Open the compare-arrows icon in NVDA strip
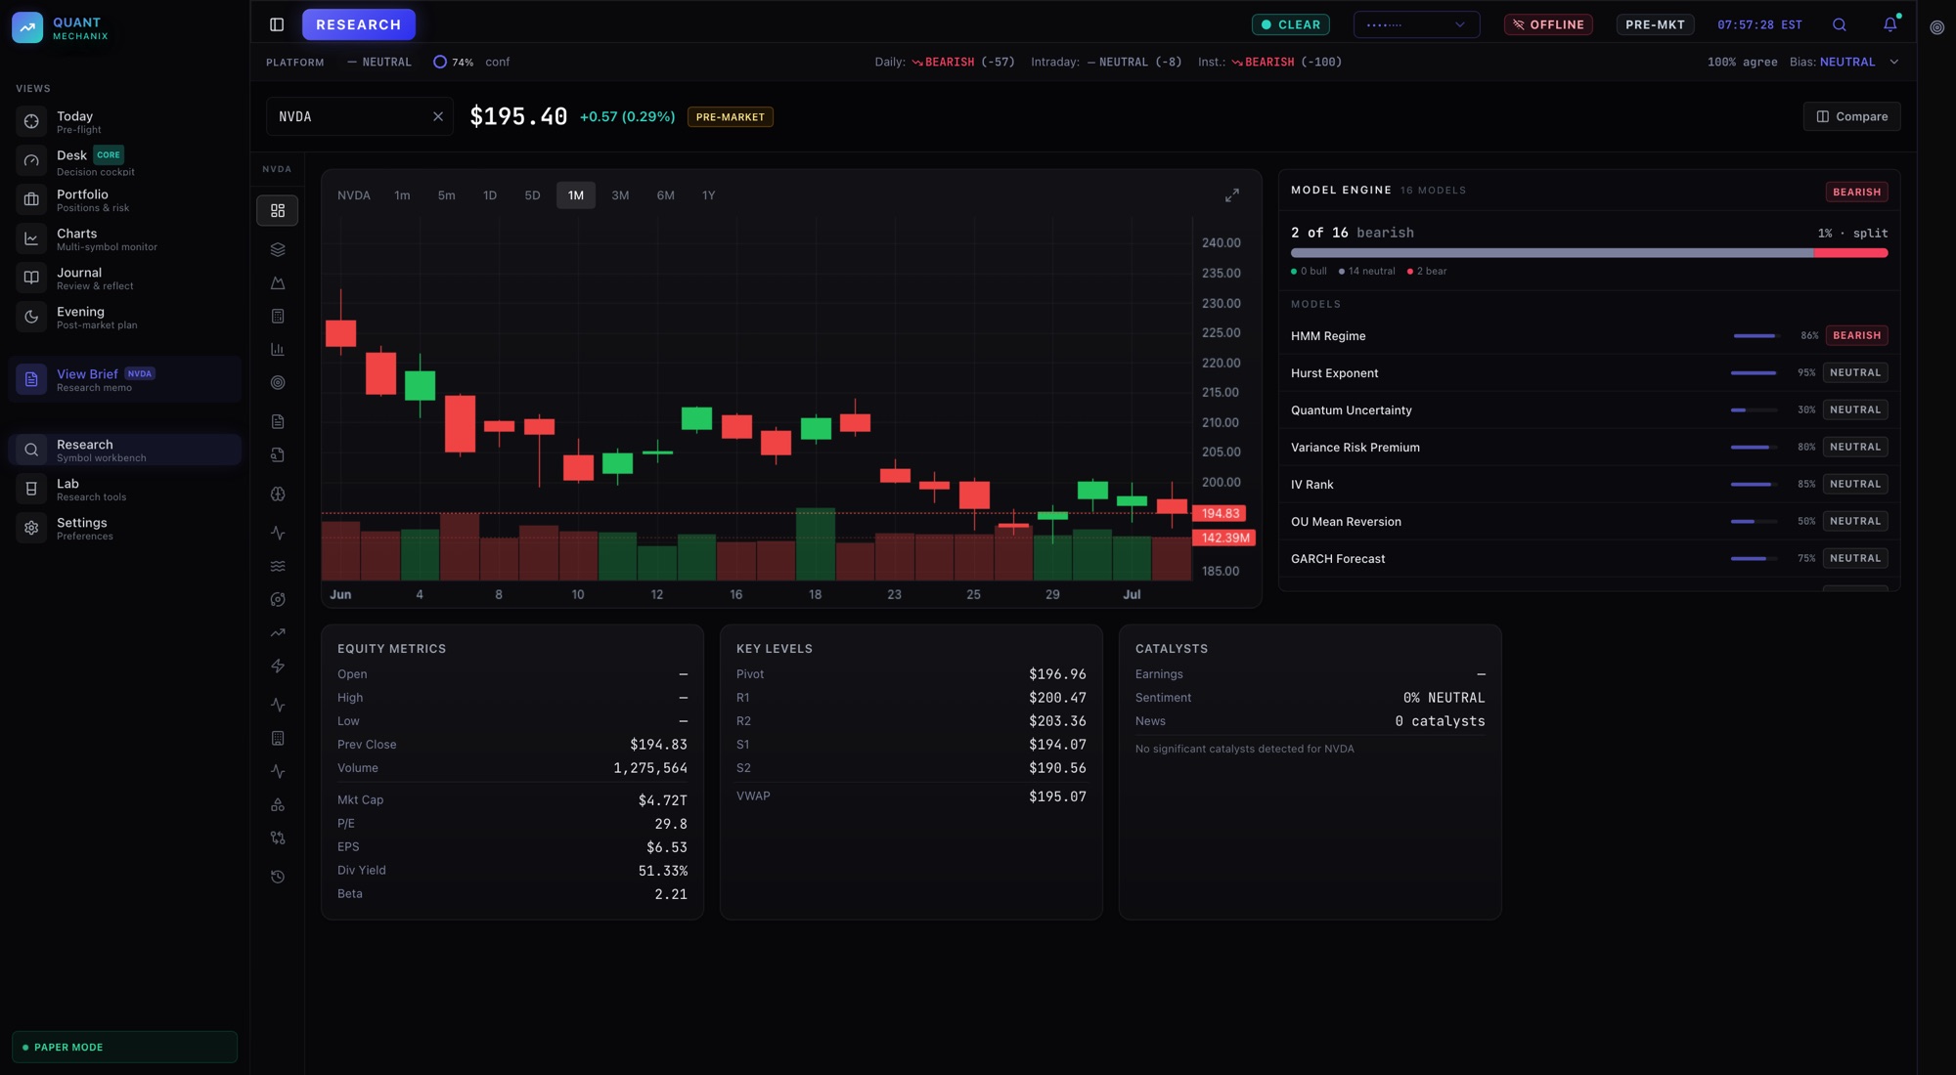This screenshot has height=1075, width=1956. pos(278,838)
